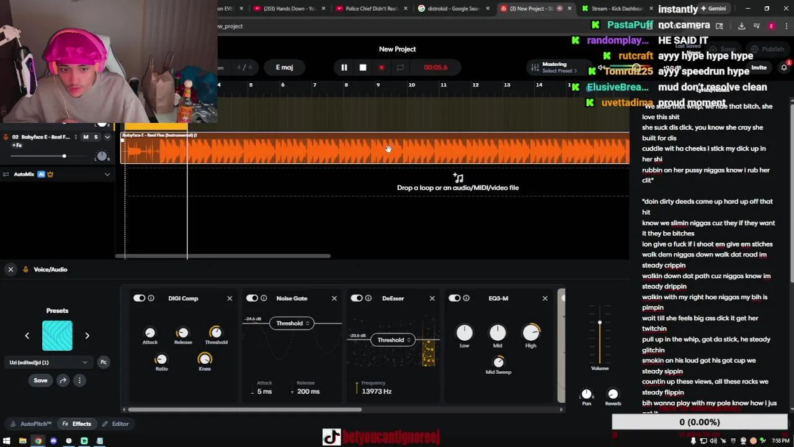The image size is (794, 447).
Task: Click the AutoMix label
Action: 24,174
